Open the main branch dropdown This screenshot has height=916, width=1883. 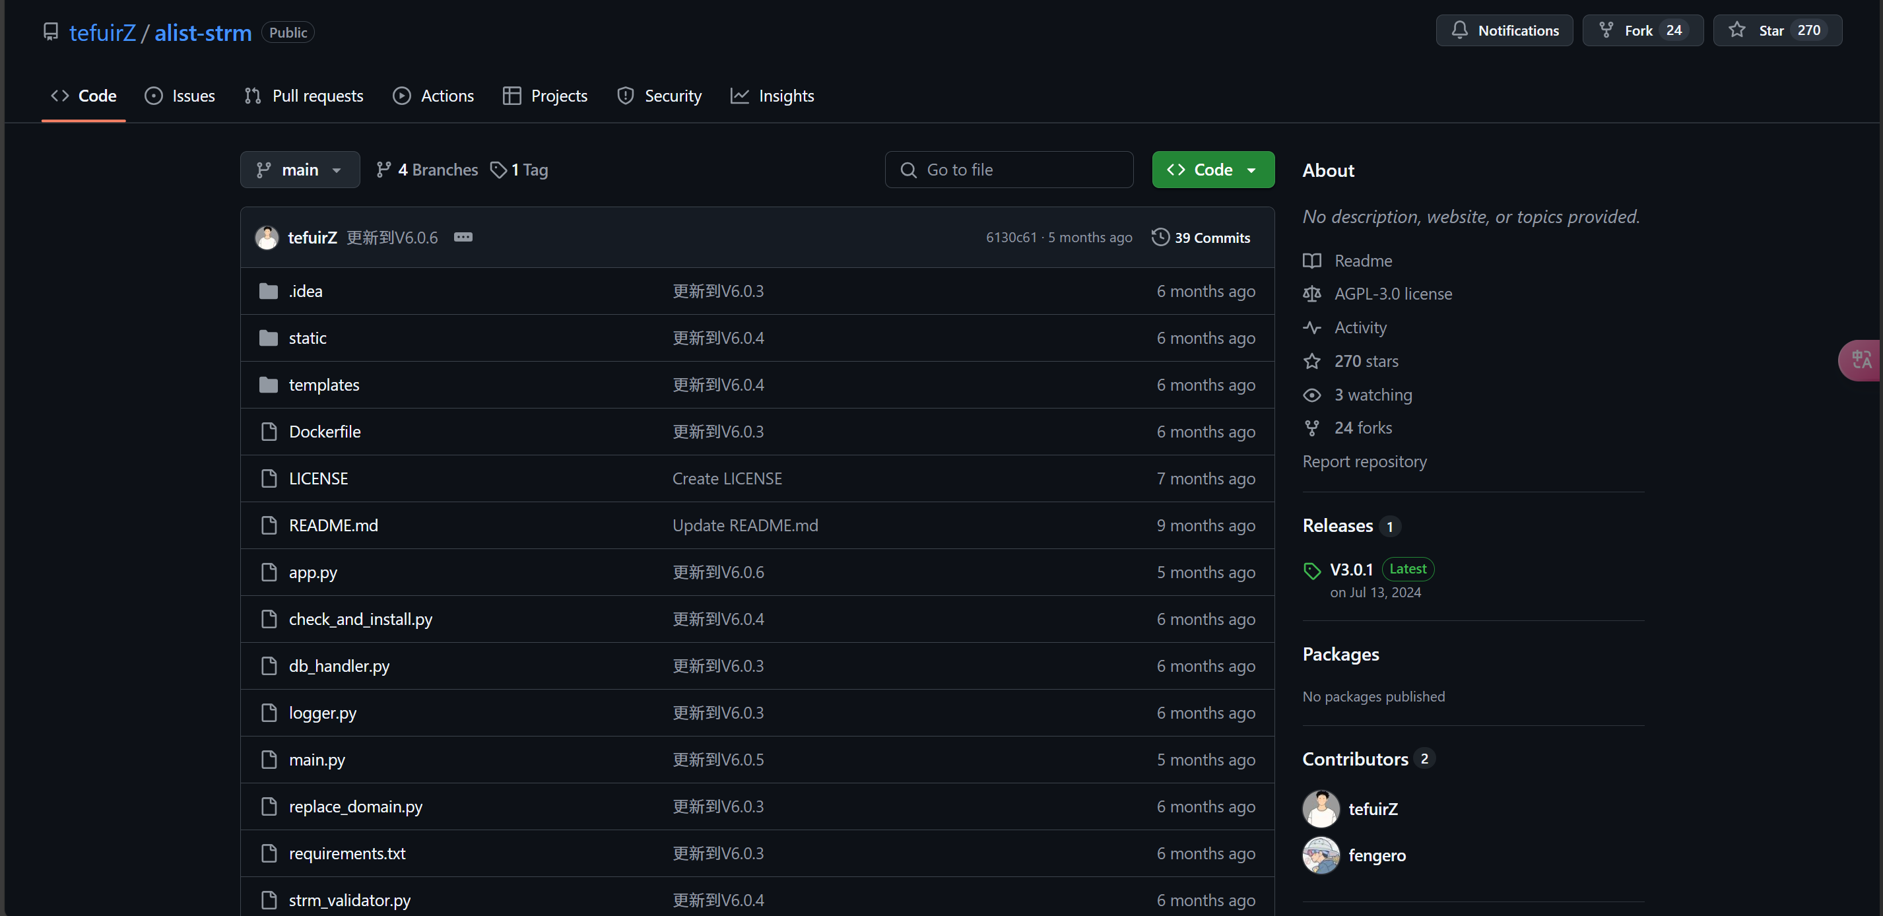point(300,170)
